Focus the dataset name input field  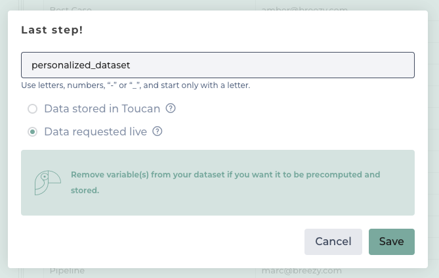coord(218,65)
